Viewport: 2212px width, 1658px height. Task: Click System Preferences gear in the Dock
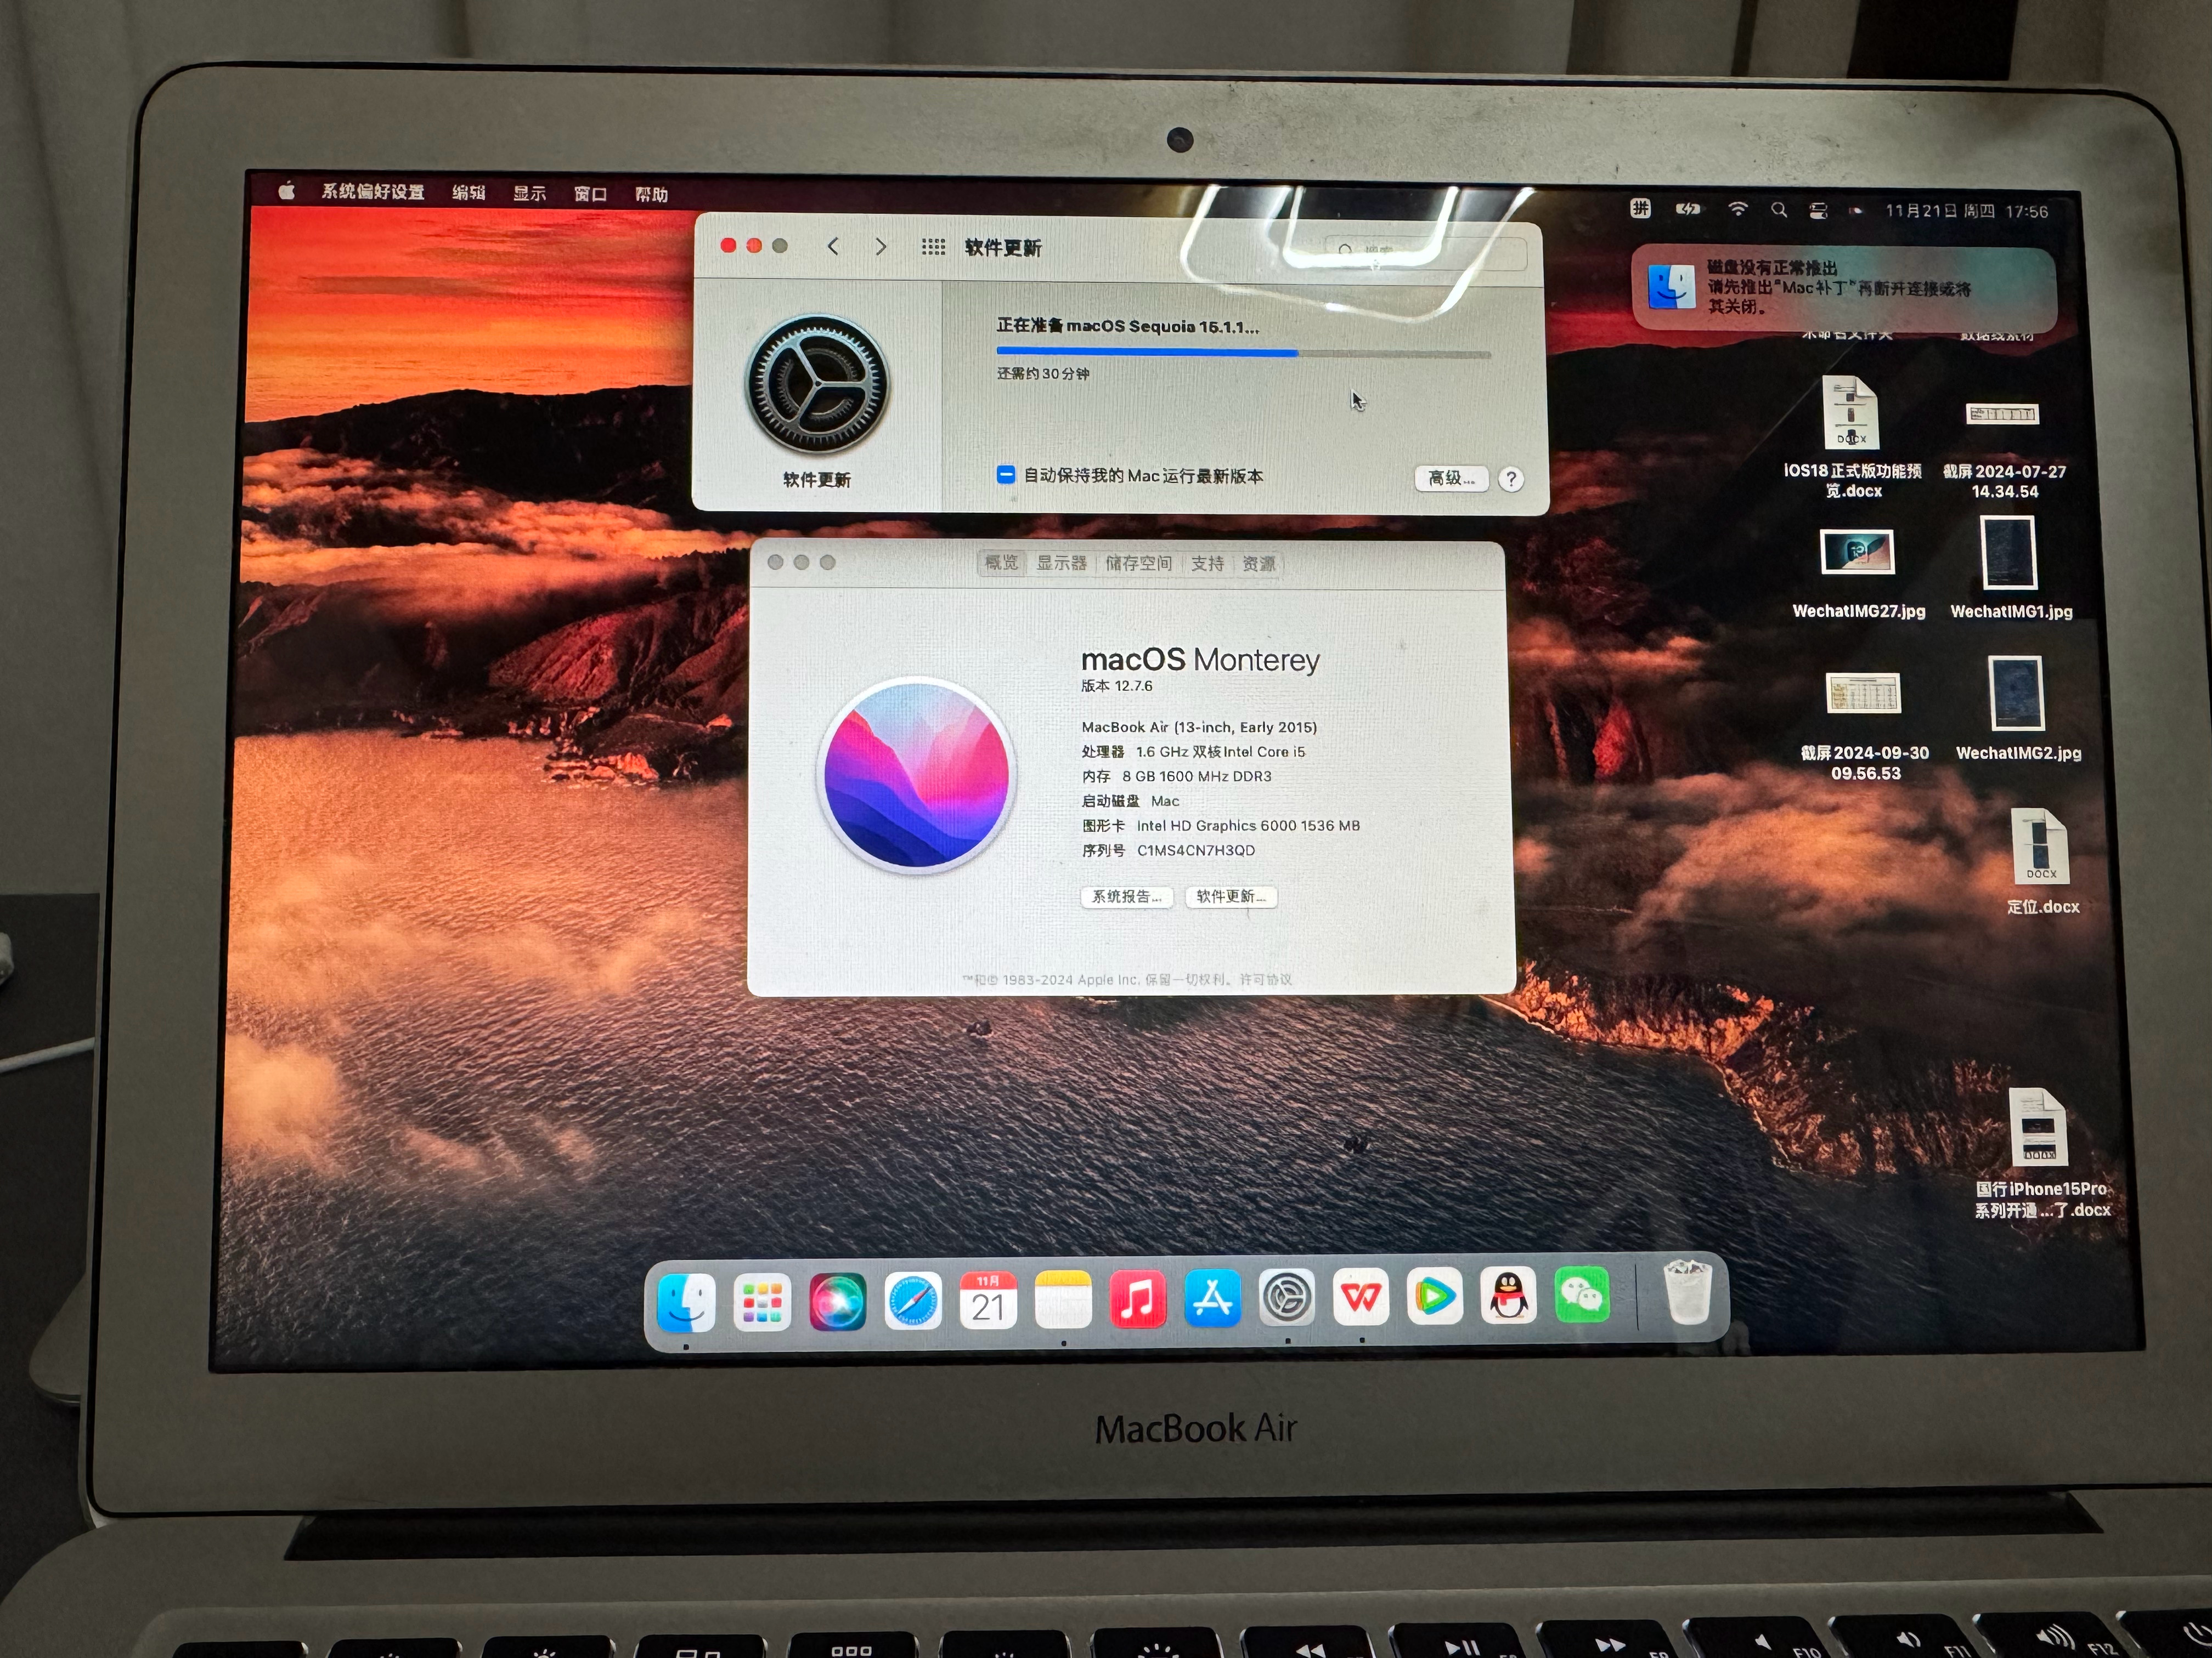[1287, 1297]
